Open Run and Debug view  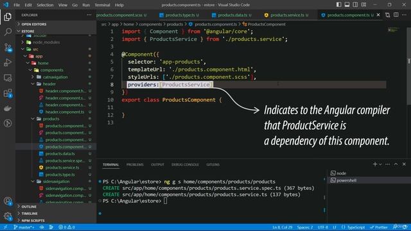pyautogui.click(x=8, y=62)
